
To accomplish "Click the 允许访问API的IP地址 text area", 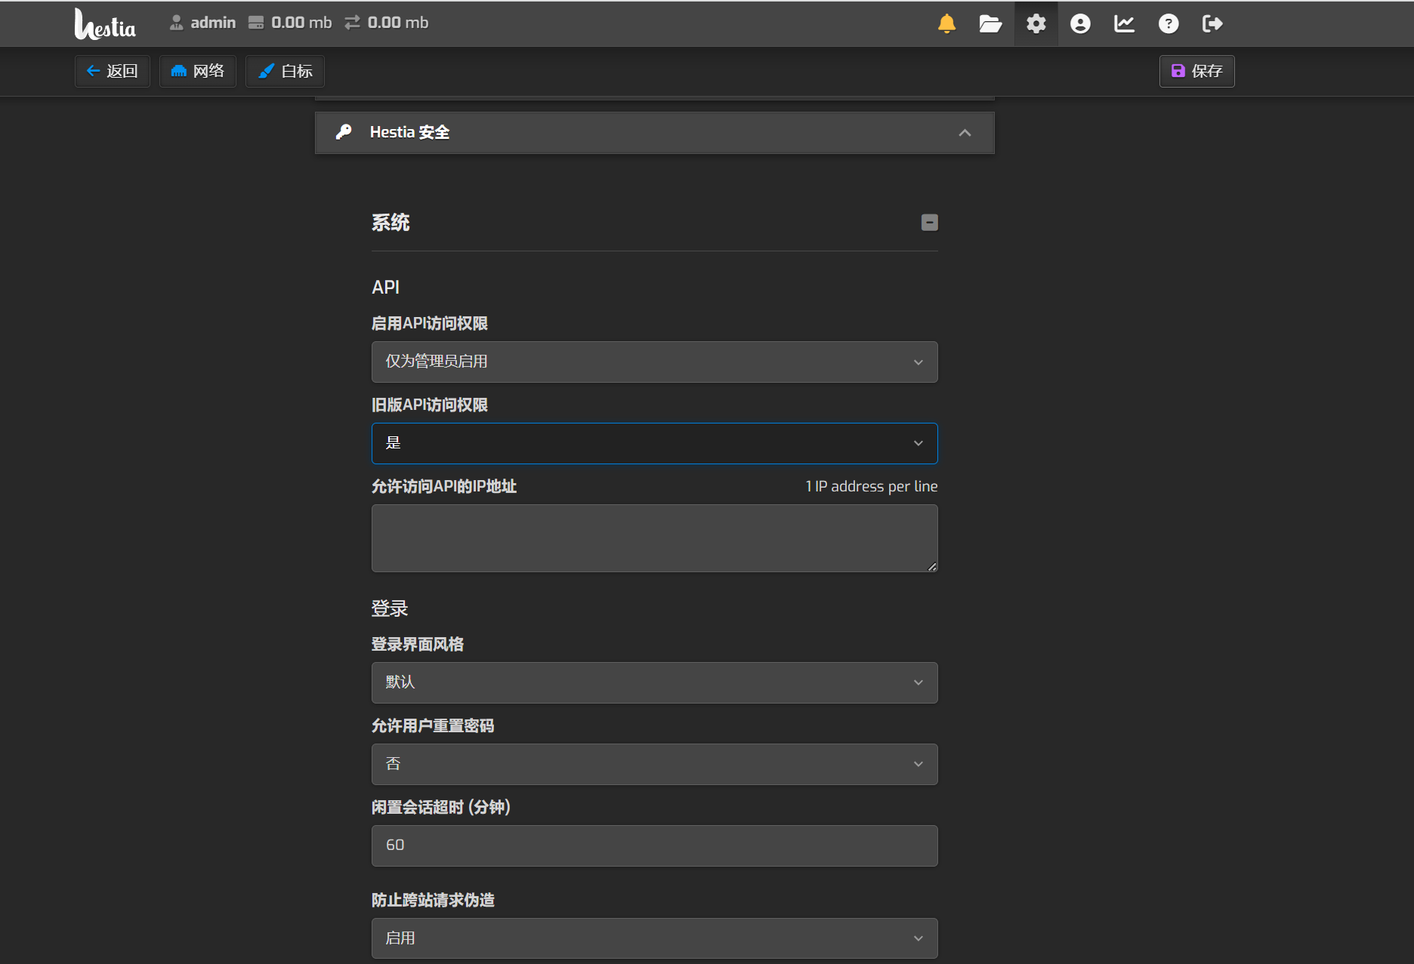I will pos(654,538).
